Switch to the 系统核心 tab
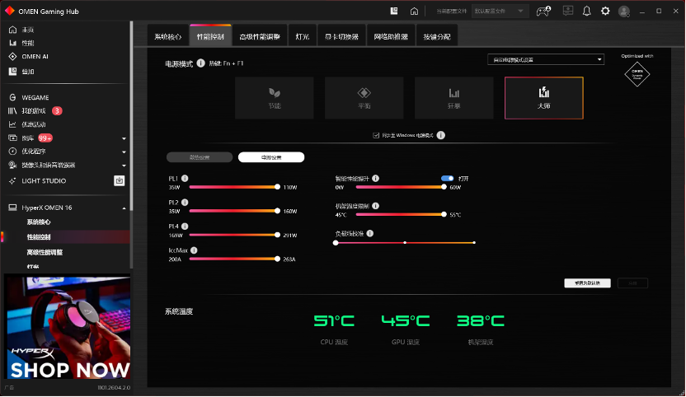The height and width of the screenshot is (397, 686). tap(168, 36)
